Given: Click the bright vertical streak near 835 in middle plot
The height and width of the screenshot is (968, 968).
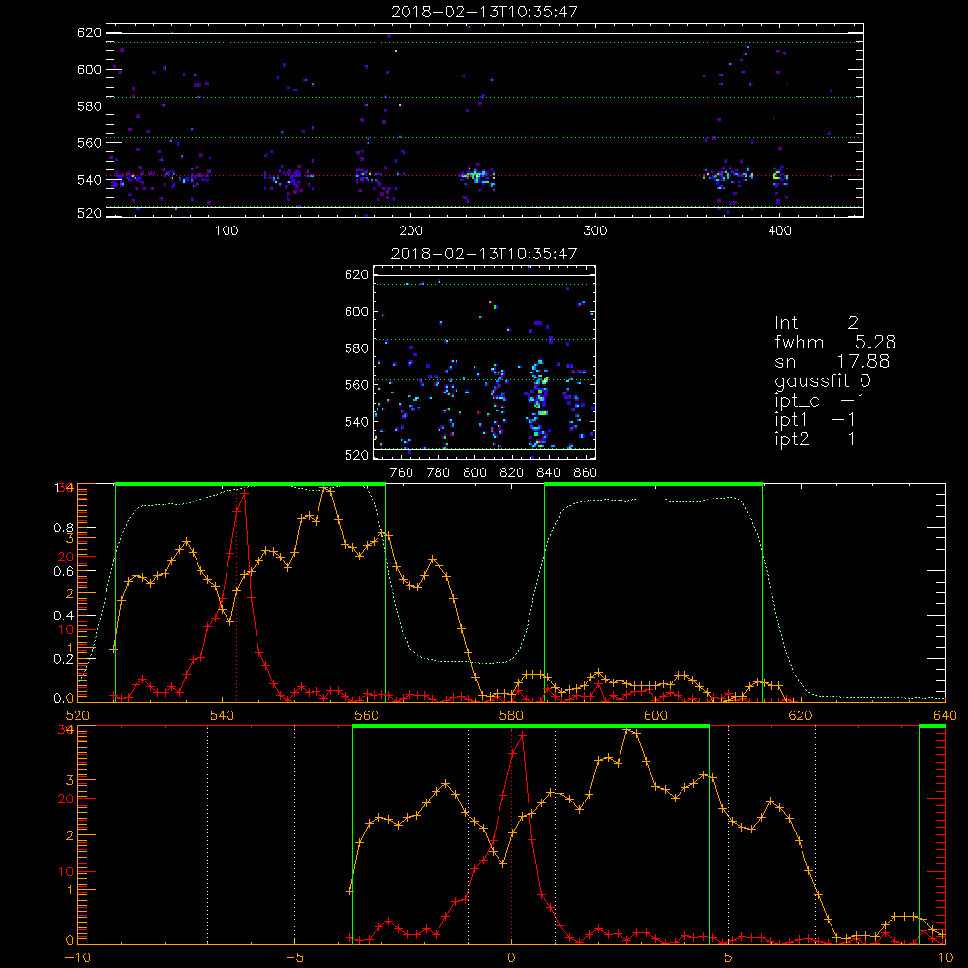Looking at the screenshot, I should (x=538, y=403).
